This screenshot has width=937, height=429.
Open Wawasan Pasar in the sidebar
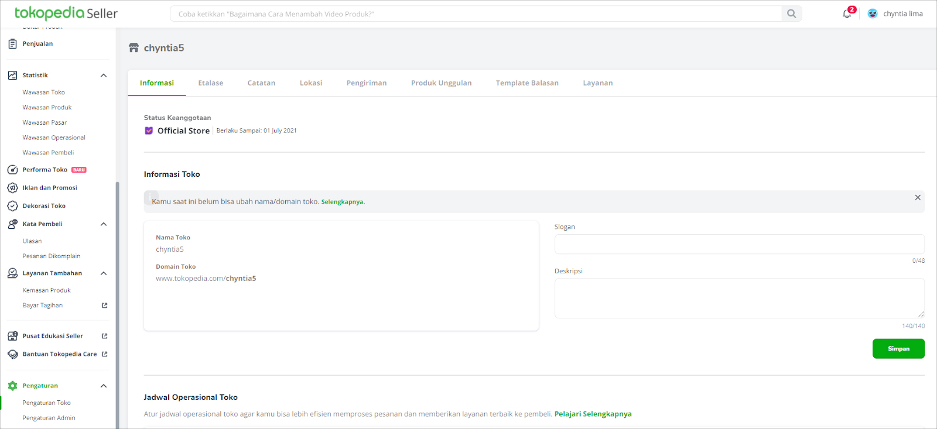(x=45, y=123)
